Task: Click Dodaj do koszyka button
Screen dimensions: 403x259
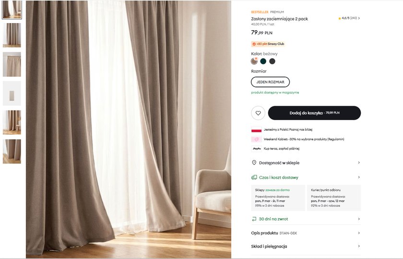Action: 314,113
